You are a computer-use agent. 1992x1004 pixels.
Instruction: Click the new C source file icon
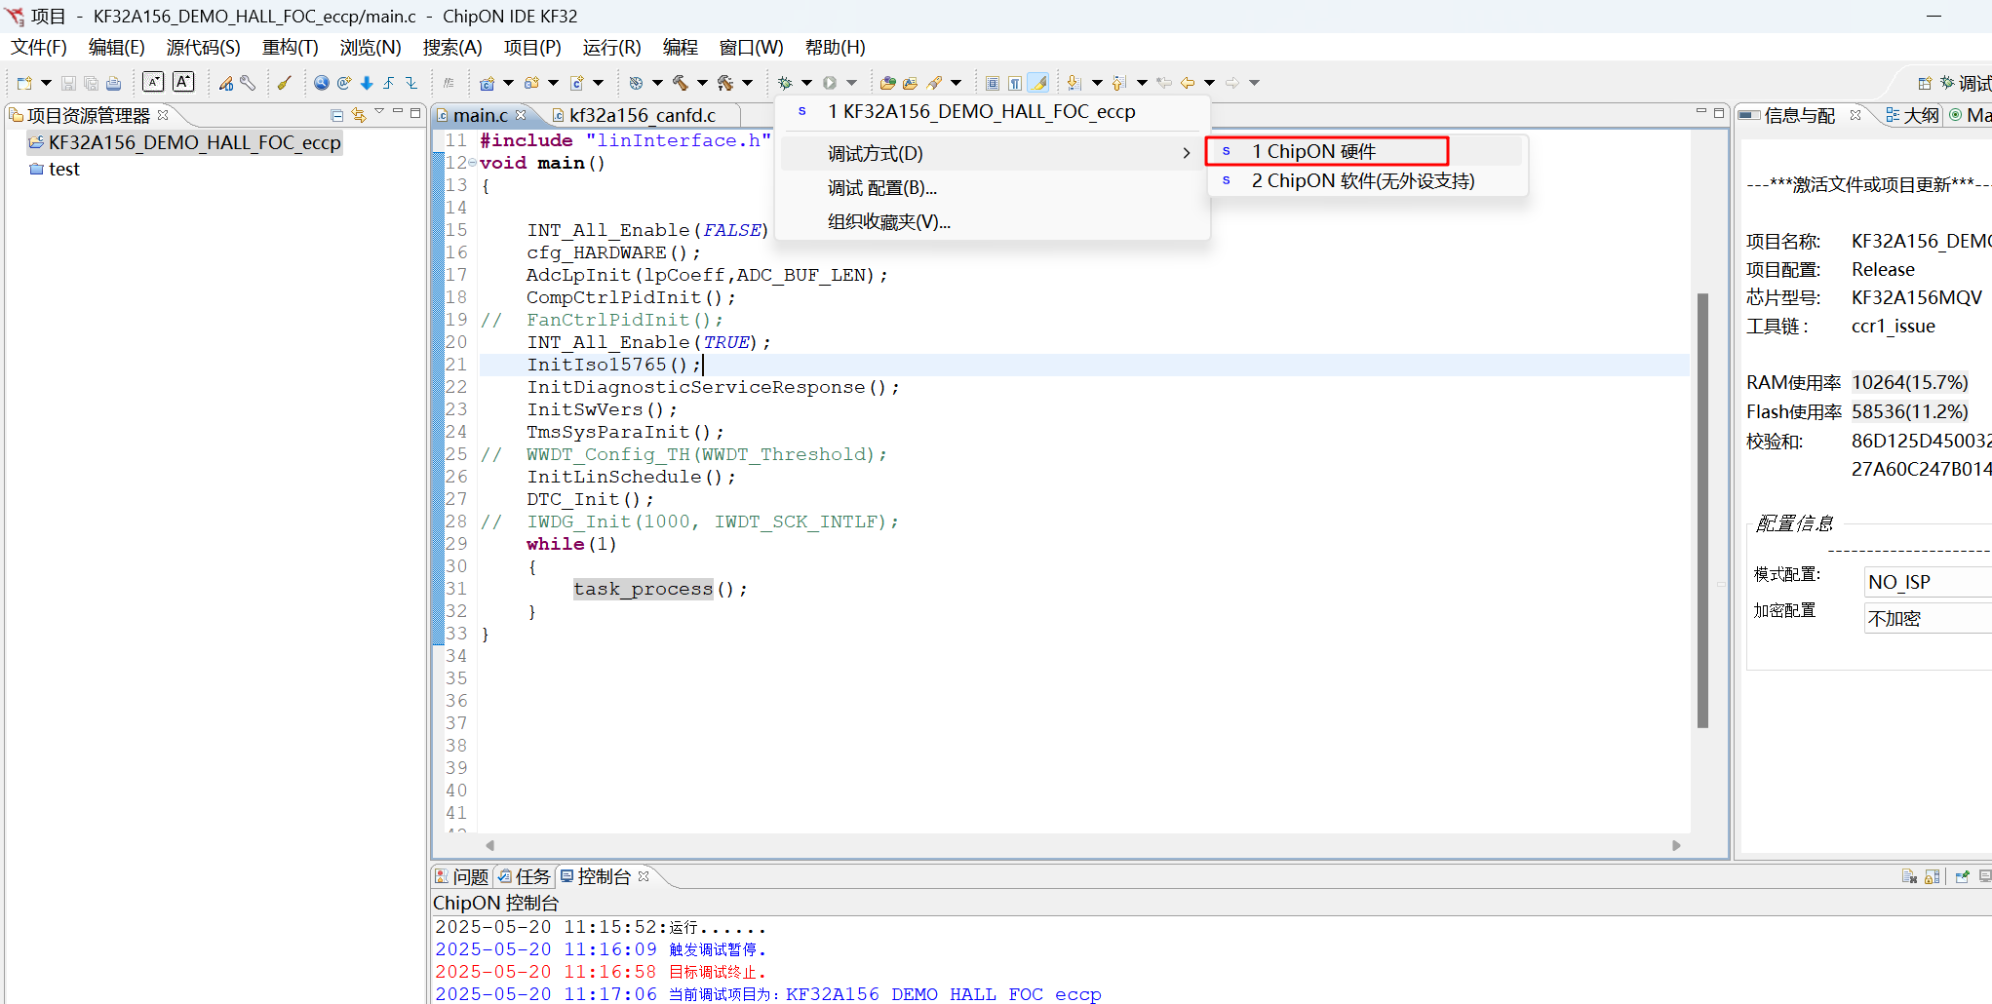pyautogui.click(x=577, y=83)
